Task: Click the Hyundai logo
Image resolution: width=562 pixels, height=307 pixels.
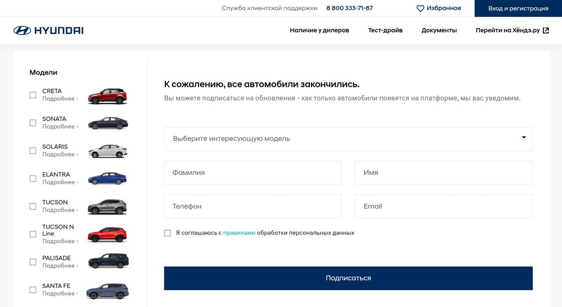Action: [48, 30]
